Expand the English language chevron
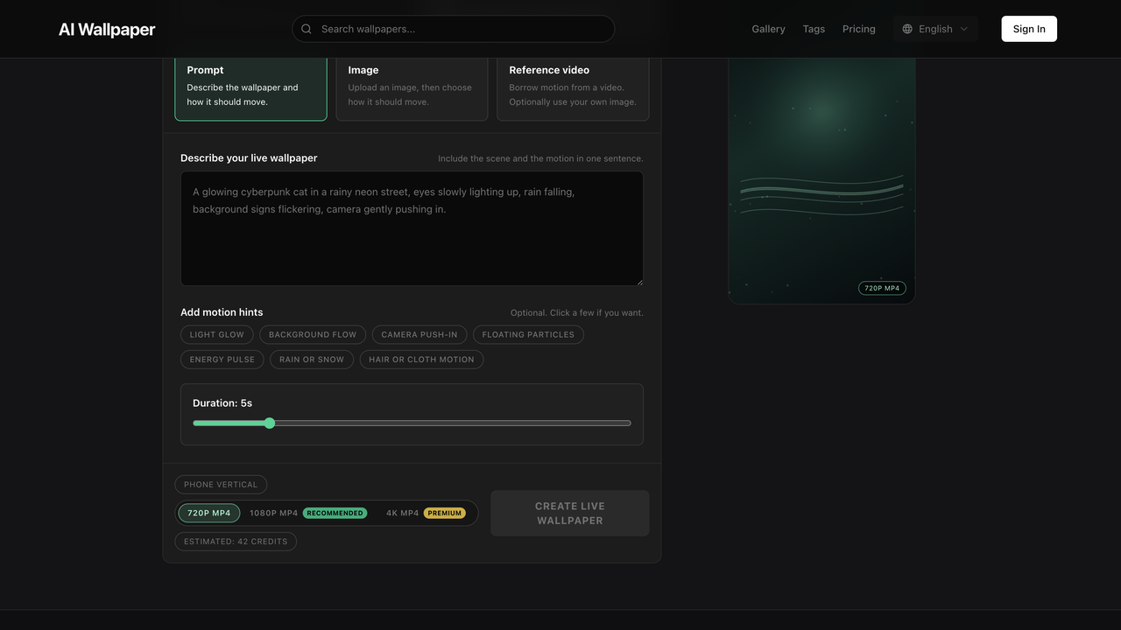The height and width of the screenshot is (630, 1121). (964, 29)
